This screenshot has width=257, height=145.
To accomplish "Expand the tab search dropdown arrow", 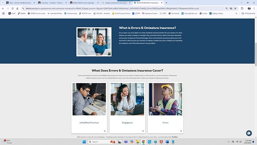I will click(x=3, y=3).
